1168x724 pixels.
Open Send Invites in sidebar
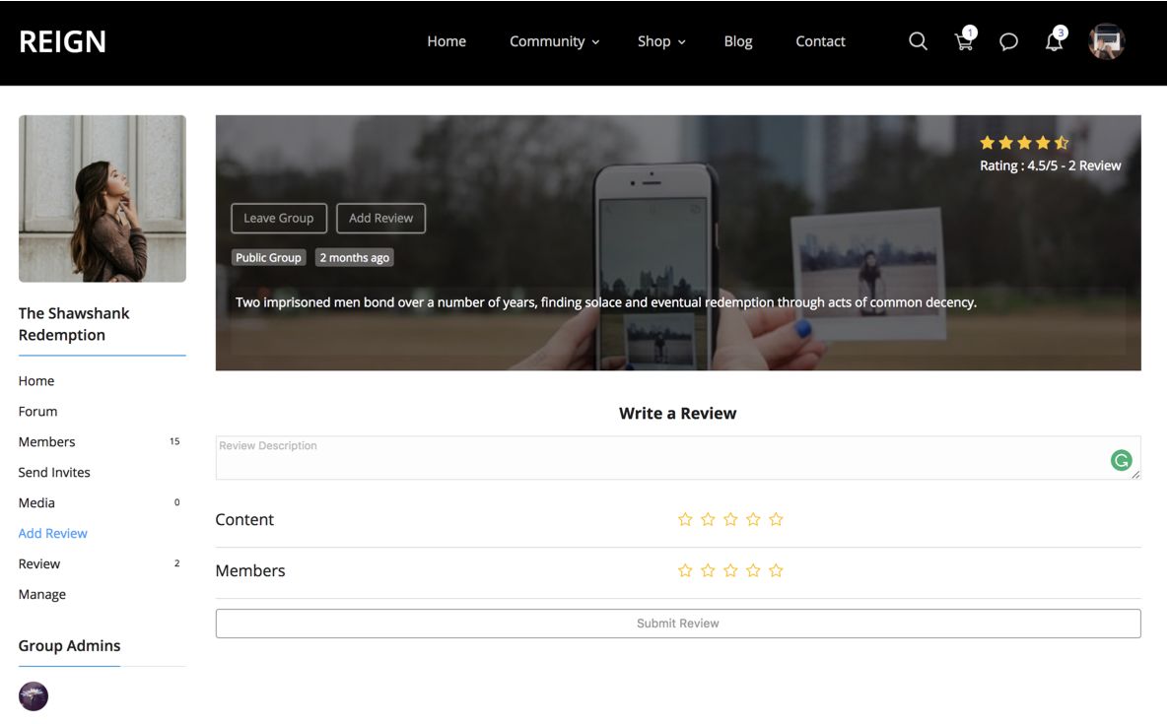pos(54,473)
